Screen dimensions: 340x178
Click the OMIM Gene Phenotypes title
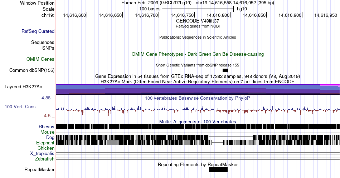point(198,54)
